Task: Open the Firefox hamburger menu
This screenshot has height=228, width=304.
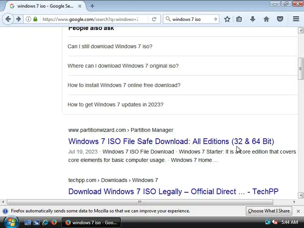Action: (x=296, y=19)
